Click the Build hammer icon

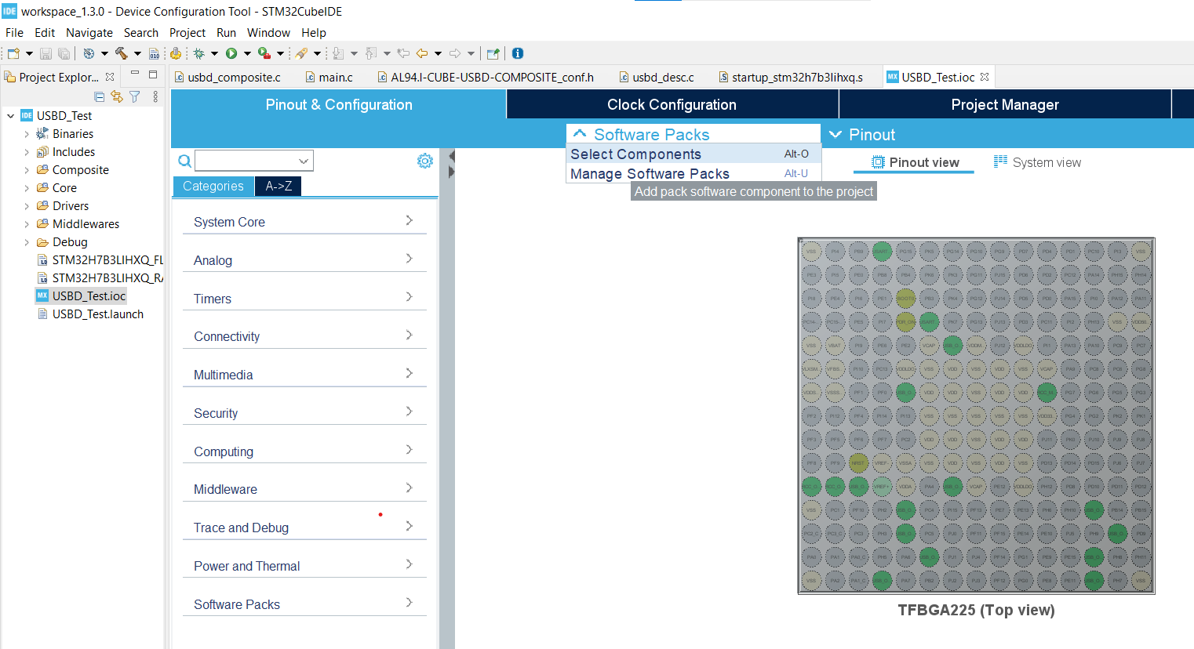pos(122,53)
